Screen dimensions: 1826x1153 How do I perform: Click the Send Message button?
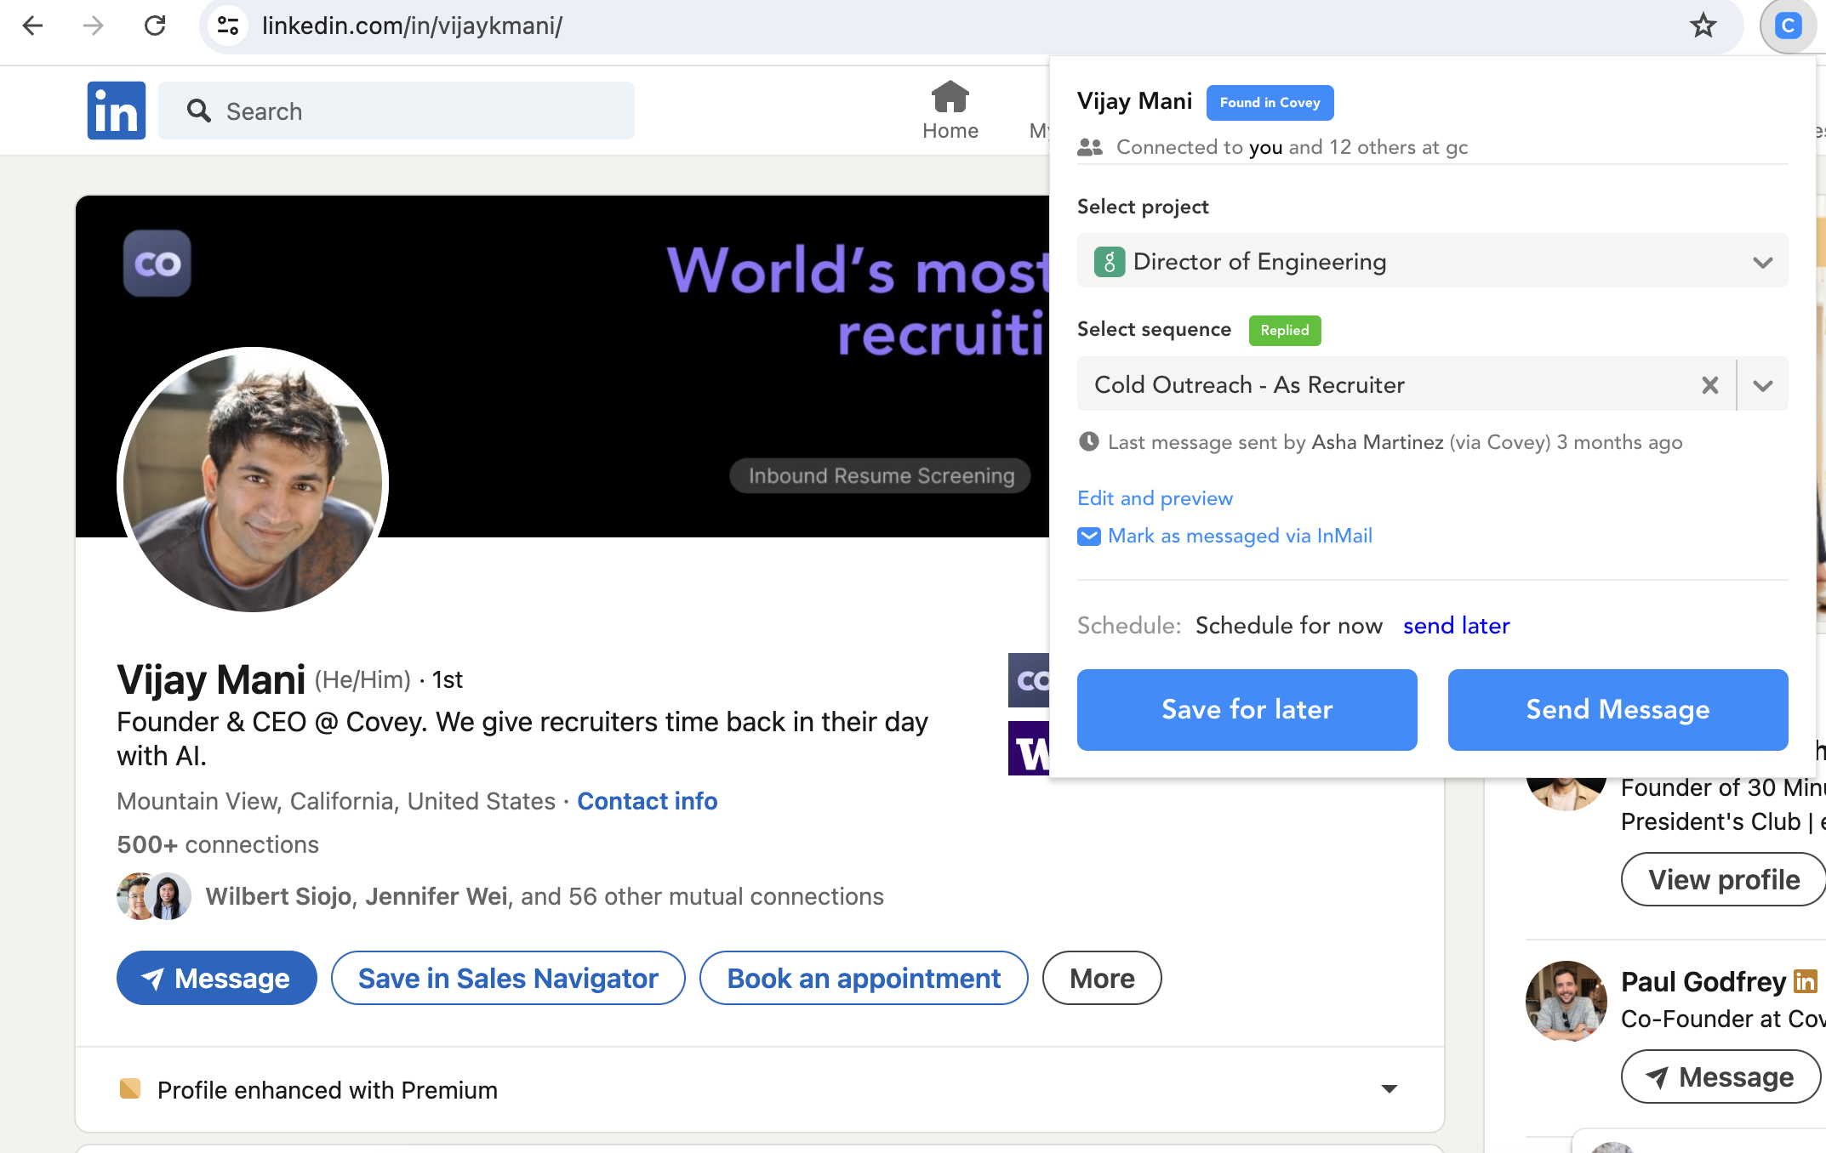tap(1617, 710)
